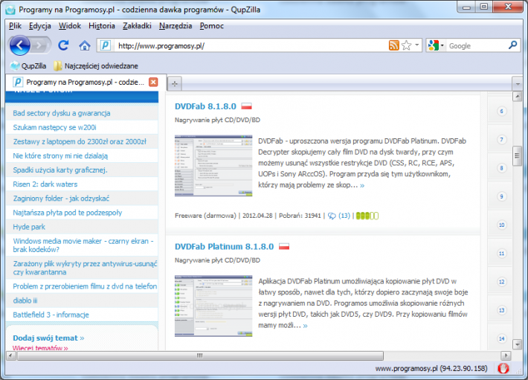Open the QupZilla bookmark in the bookmarks bar
Viewport: 528px width, 380px height.
[28, 65]
